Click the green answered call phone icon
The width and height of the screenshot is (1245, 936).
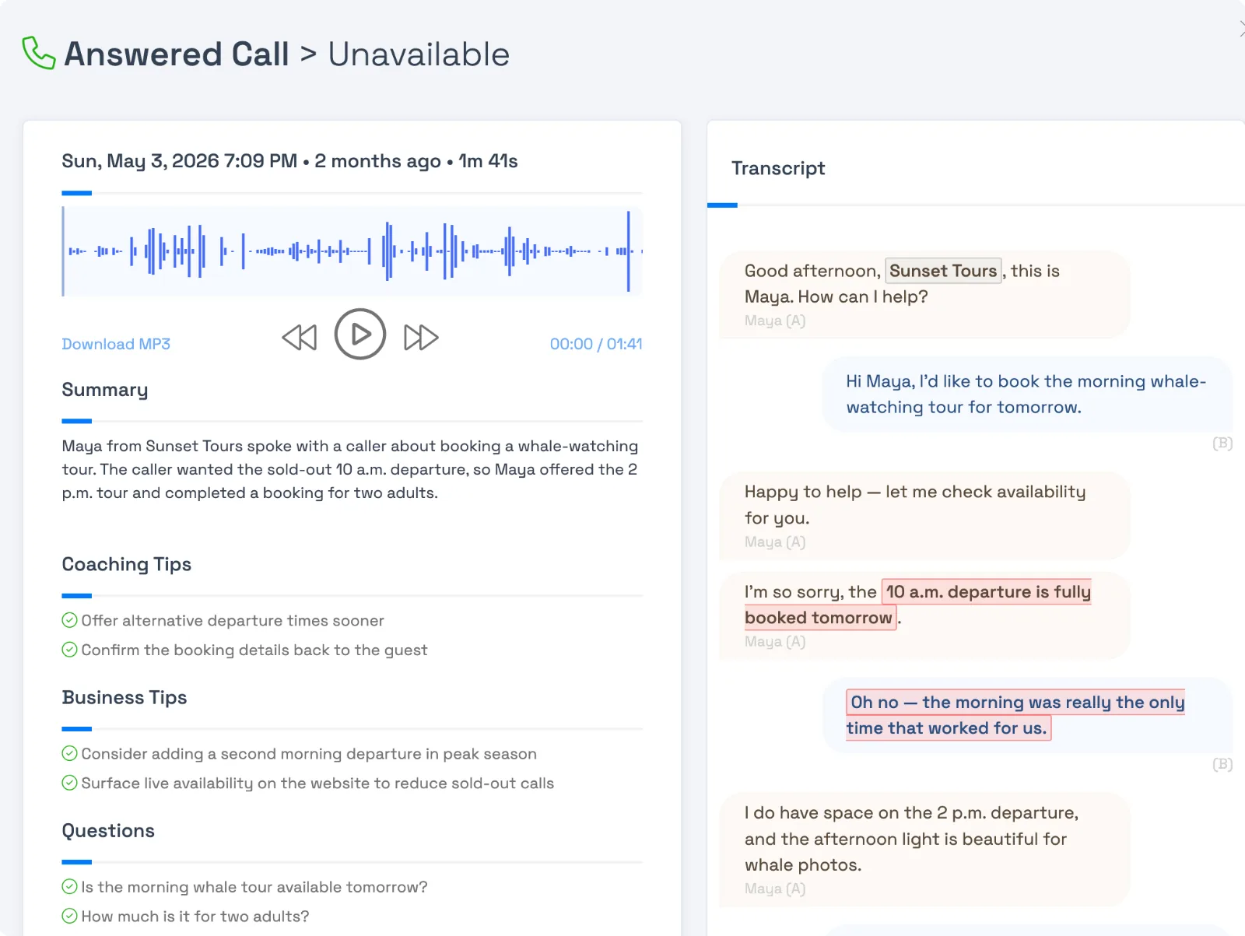(39, 53)
